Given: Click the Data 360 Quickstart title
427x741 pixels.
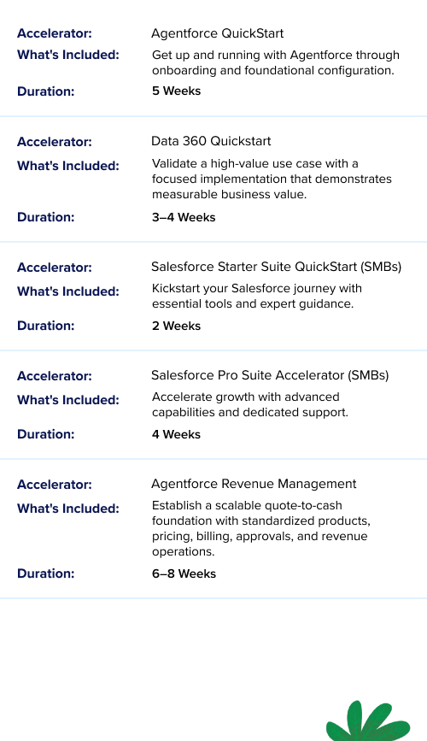Looking at the screenshot, I should (211, 141).
